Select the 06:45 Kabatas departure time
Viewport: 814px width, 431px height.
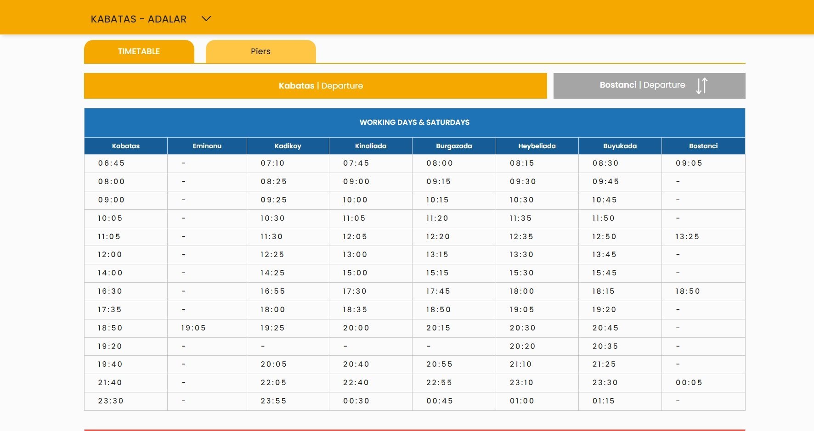(x=111, y=163)
